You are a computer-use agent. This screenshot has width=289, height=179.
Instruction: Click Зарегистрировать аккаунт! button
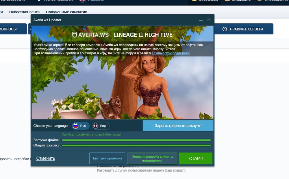(x=178, y=126)
